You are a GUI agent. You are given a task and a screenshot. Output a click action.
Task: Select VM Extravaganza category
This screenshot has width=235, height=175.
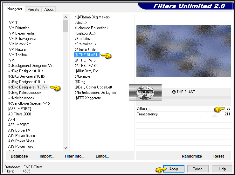tap(23, 39)
